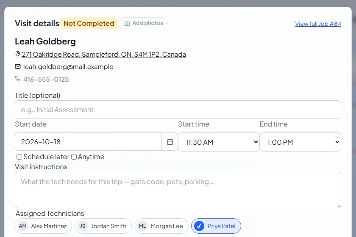Expand the End time dropdown
The height and width of the screenshot is (237, 356).
300,142
